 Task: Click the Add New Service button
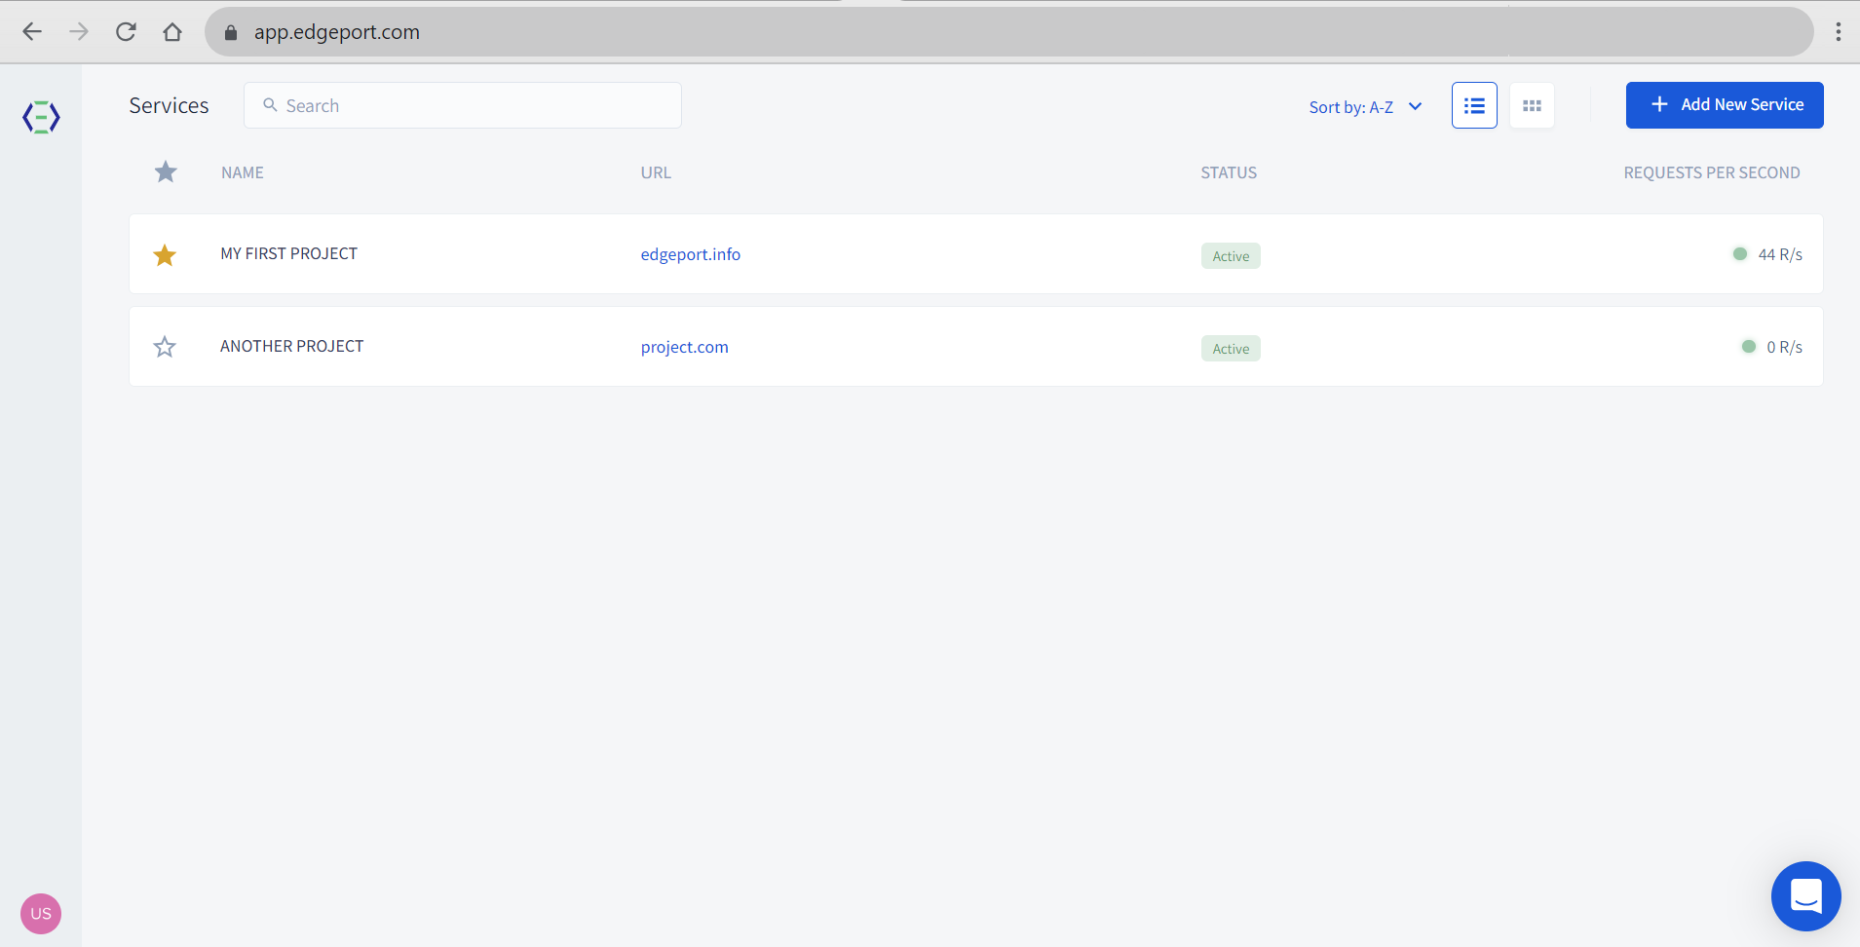point(1724,105)
